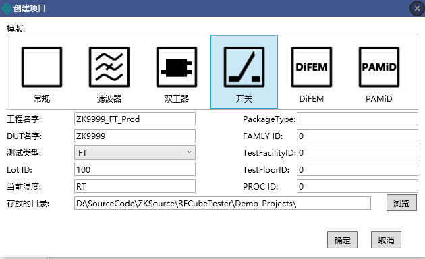This screenshot has height=259, width=425.
Task: Click the 当前温度 RT field
Action: tap(135, 186)
